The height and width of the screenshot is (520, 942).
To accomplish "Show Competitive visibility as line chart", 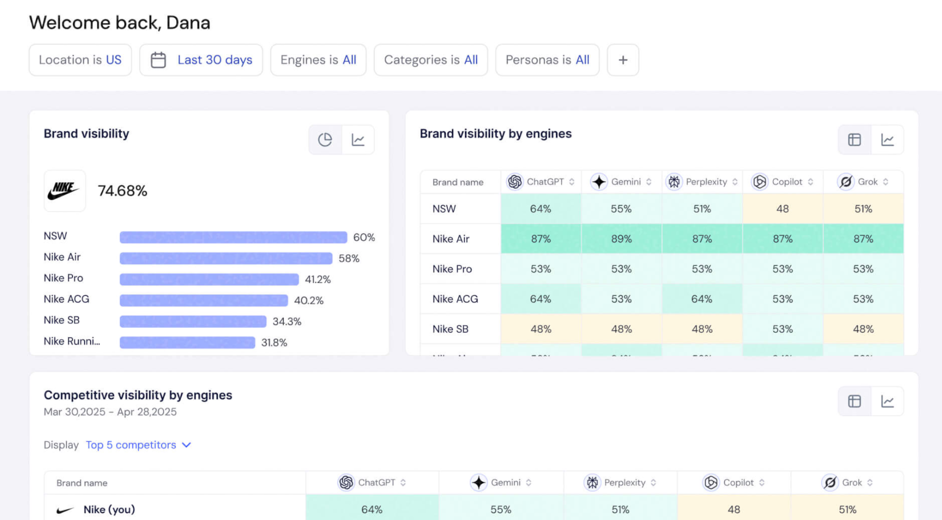I will [x=887, y=401].
